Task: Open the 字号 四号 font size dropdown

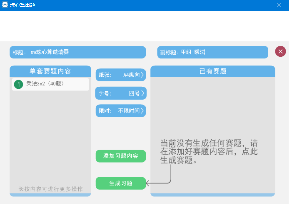Action: (x=121, y=93)
